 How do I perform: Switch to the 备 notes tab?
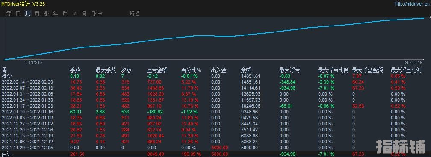84,14
